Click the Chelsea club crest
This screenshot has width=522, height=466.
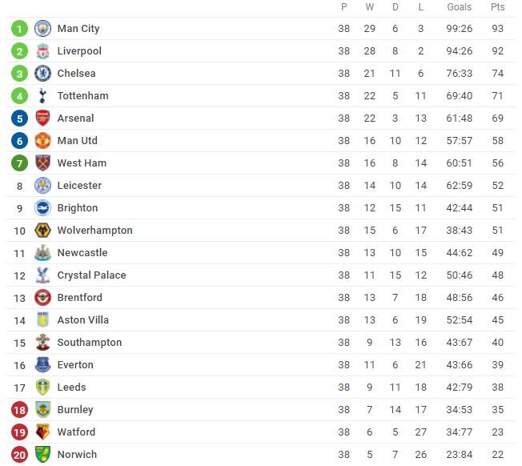tap(42, 74)
